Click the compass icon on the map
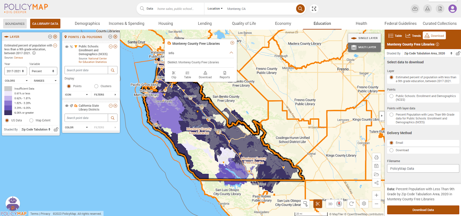Viewport: 461px width, 216px height. point(339,204)
